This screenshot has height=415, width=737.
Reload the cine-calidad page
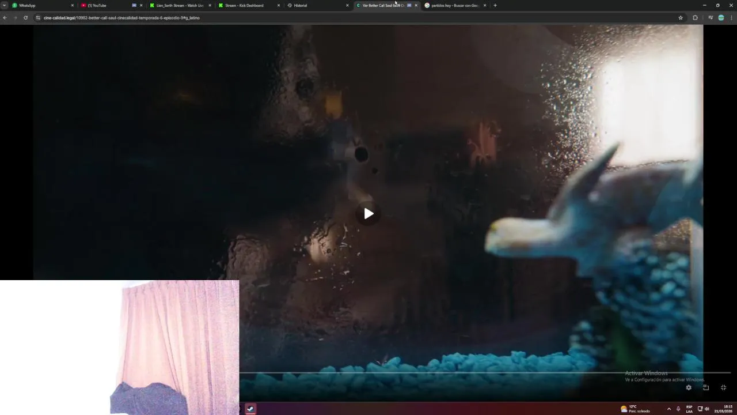(x=25, y=18)
